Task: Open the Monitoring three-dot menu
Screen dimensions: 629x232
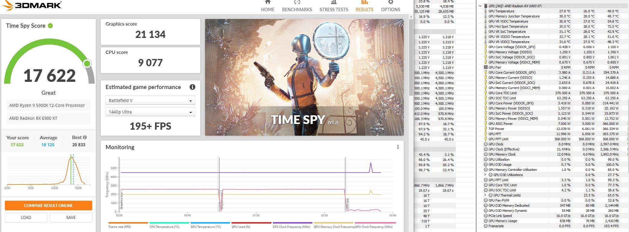Action: pyautogui.click(x=398, y=147)
